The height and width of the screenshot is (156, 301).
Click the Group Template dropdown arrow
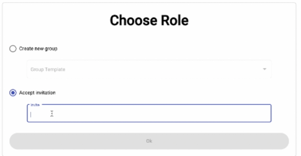pyautogui.click(x=264, y=69)
